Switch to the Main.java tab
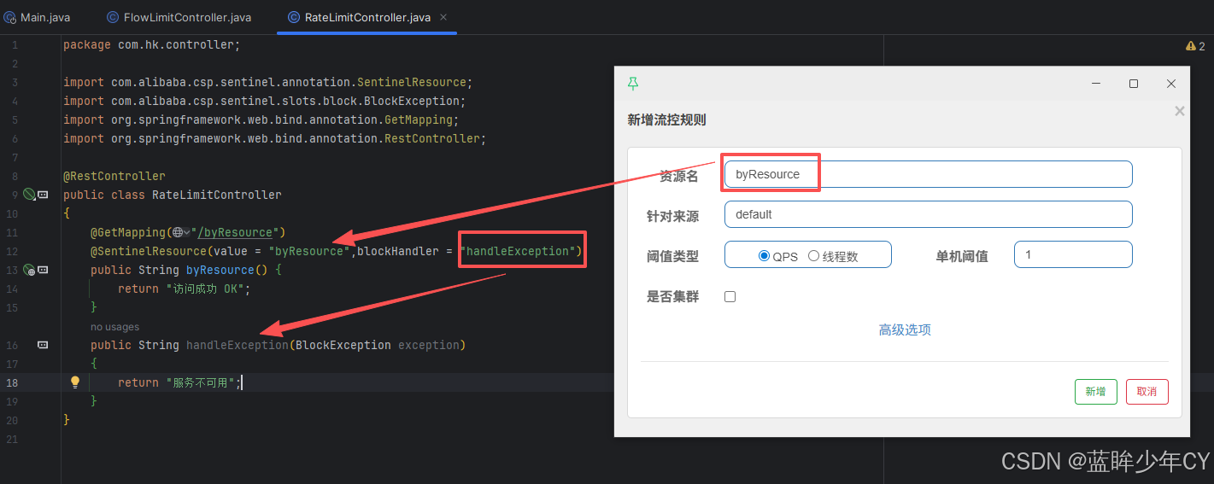The image size is (1214, 484). 37,17
